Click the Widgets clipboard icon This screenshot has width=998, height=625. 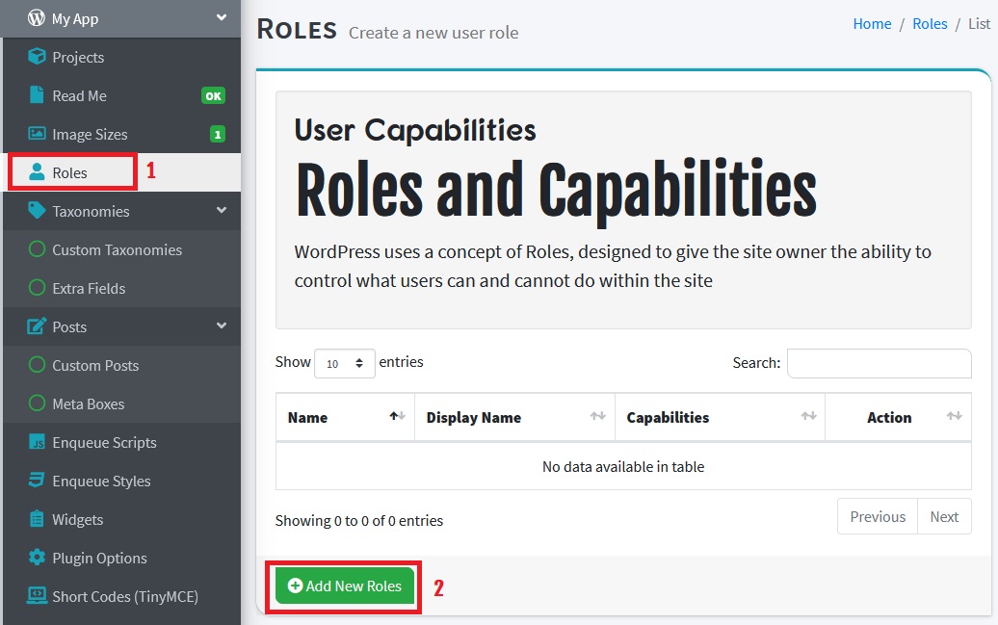(37, 519)
